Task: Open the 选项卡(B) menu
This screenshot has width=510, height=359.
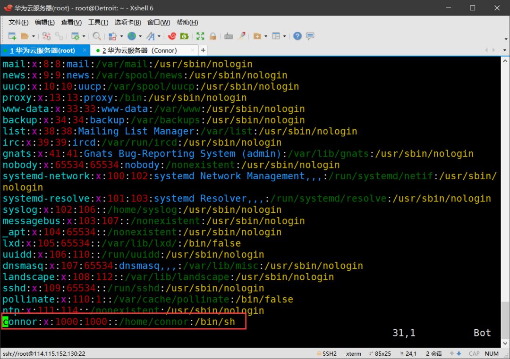Action: [127, 23]
